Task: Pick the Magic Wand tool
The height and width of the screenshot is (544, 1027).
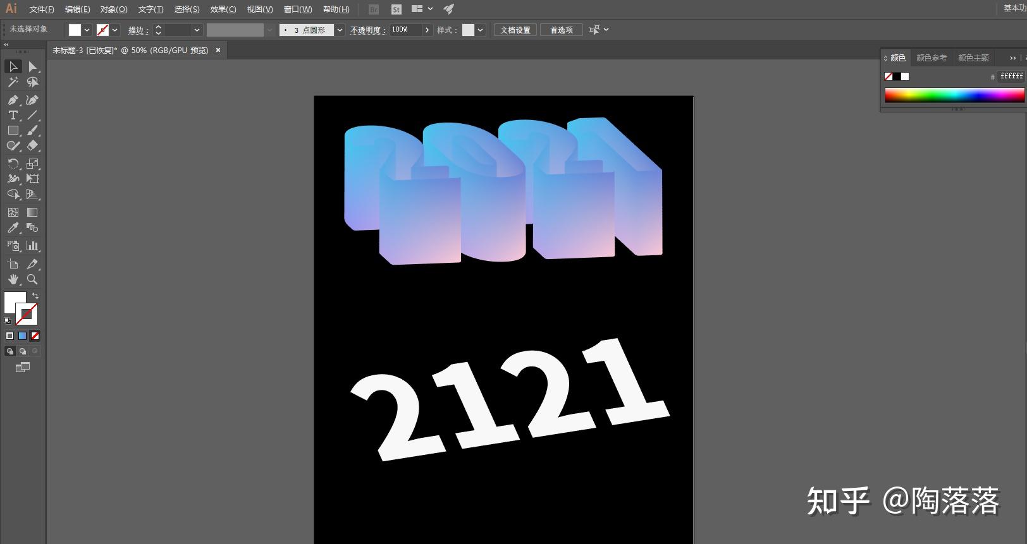Action: coord(13,82)
